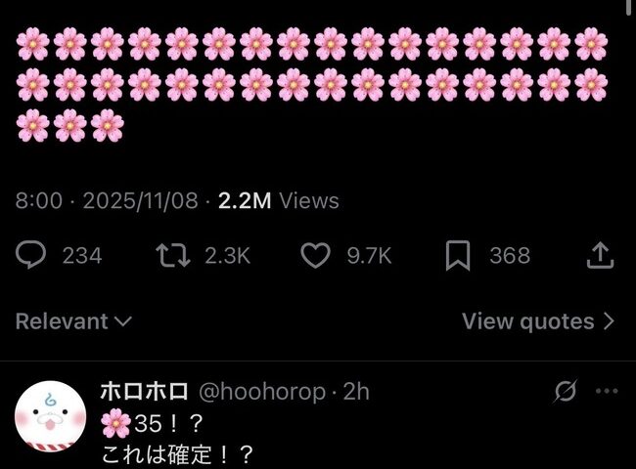Click the 8:00 · 2025/11/08 timestamp

point(107,200)
